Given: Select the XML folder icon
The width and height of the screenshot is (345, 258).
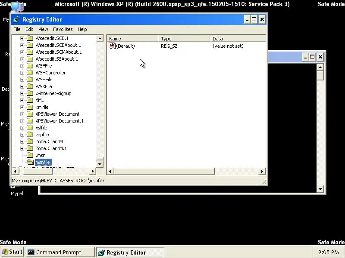Looking at the screenshot, I should pos(30,100).
